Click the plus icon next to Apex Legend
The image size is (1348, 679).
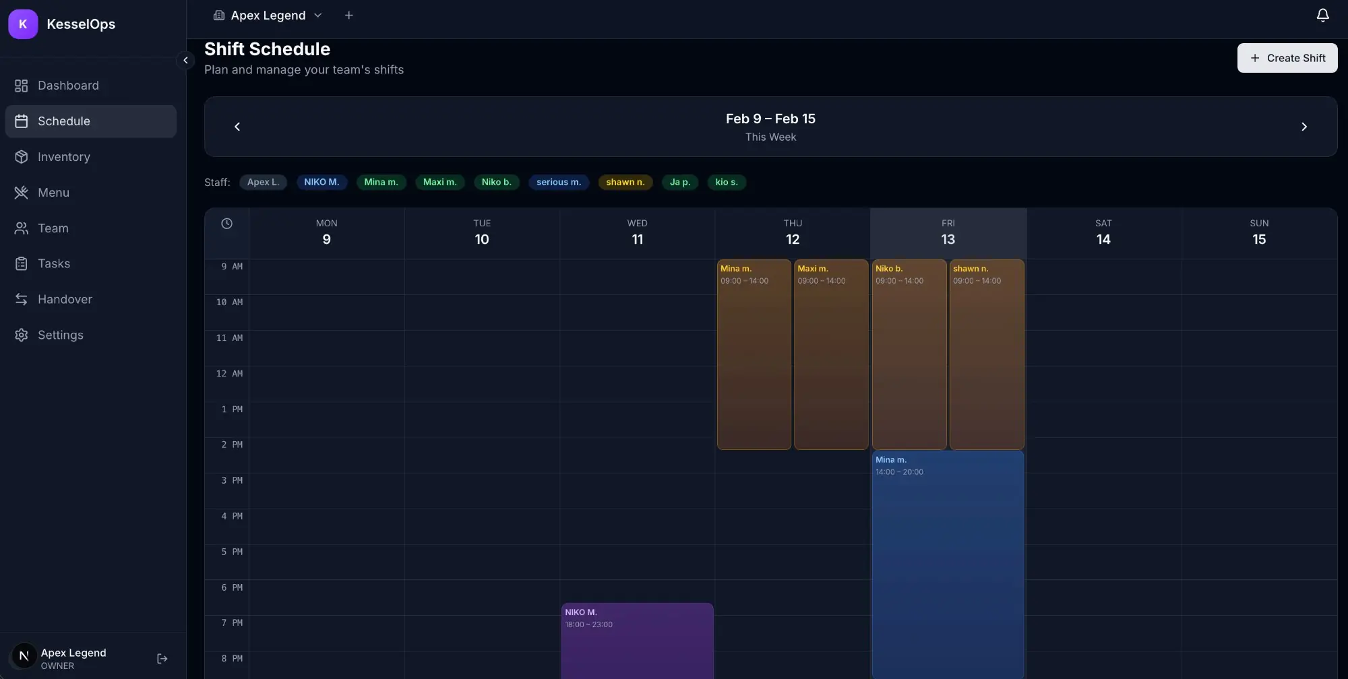348,15
